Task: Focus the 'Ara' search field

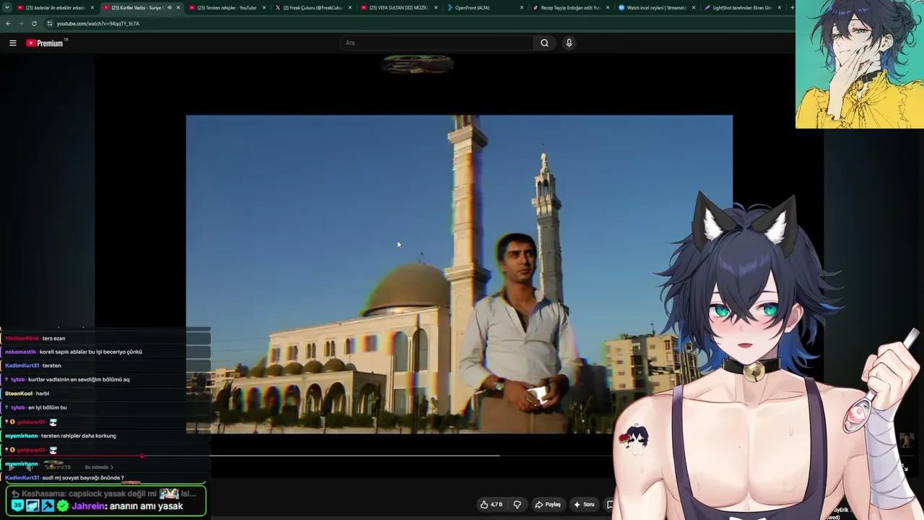Action: click(x=437, y=43)
